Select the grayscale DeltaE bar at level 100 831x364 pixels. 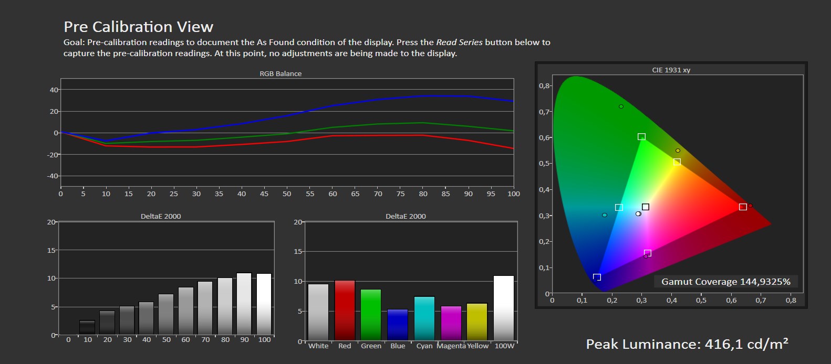point(264,304)
